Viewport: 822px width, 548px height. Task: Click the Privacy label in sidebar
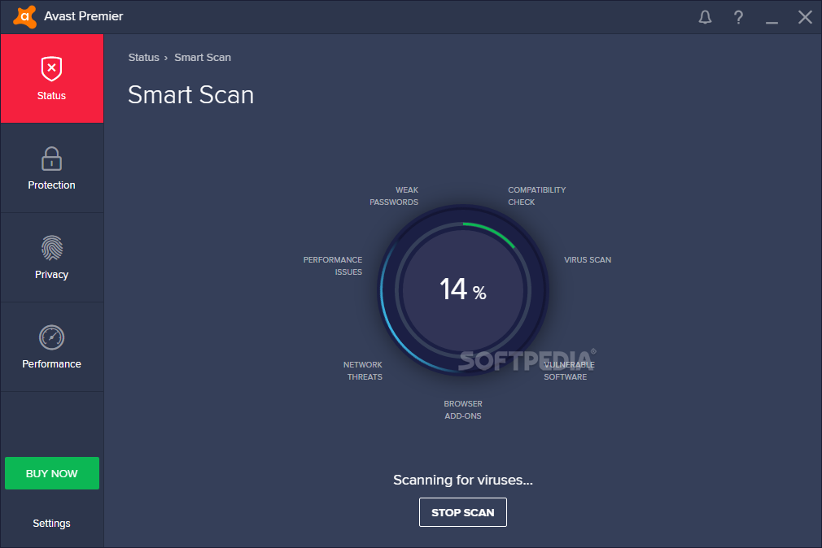(51, 275)
